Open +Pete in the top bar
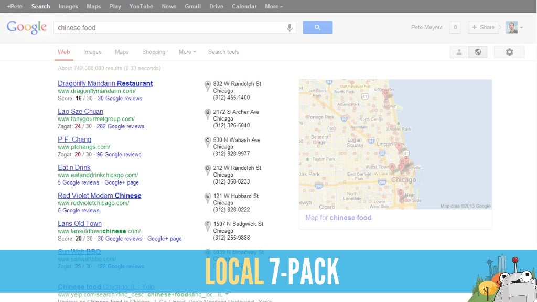The height and width of the screenshot is (302, 537). [14, 6]
